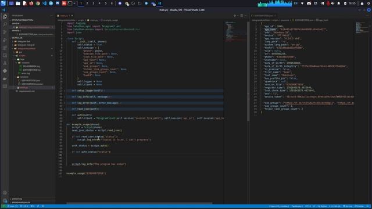Open the Run and Debug view

pos(5,40)
